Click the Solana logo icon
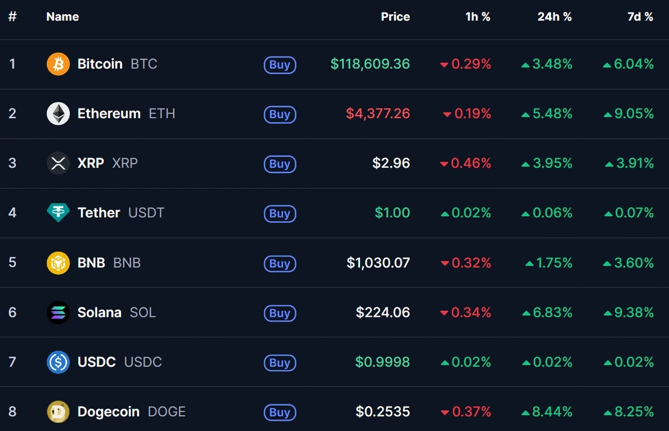Image resolution: width=669 pixels, height=431 pixels. (58, 312)
